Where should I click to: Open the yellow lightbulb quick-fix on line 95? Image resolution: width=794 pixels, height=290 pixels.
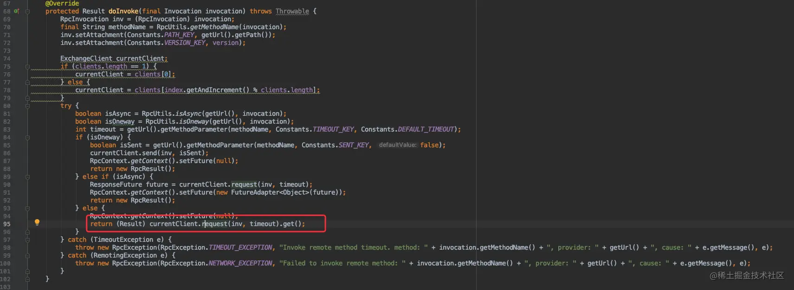coord(37,223)
